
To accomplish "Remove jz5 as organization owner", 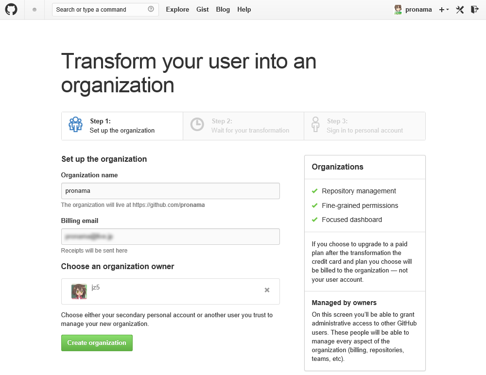I will 267,290.
